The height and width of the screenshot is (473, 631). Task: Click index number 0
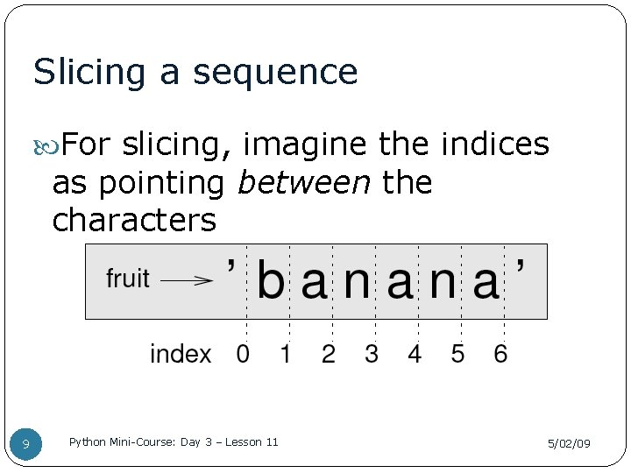[x=243, y=355]
